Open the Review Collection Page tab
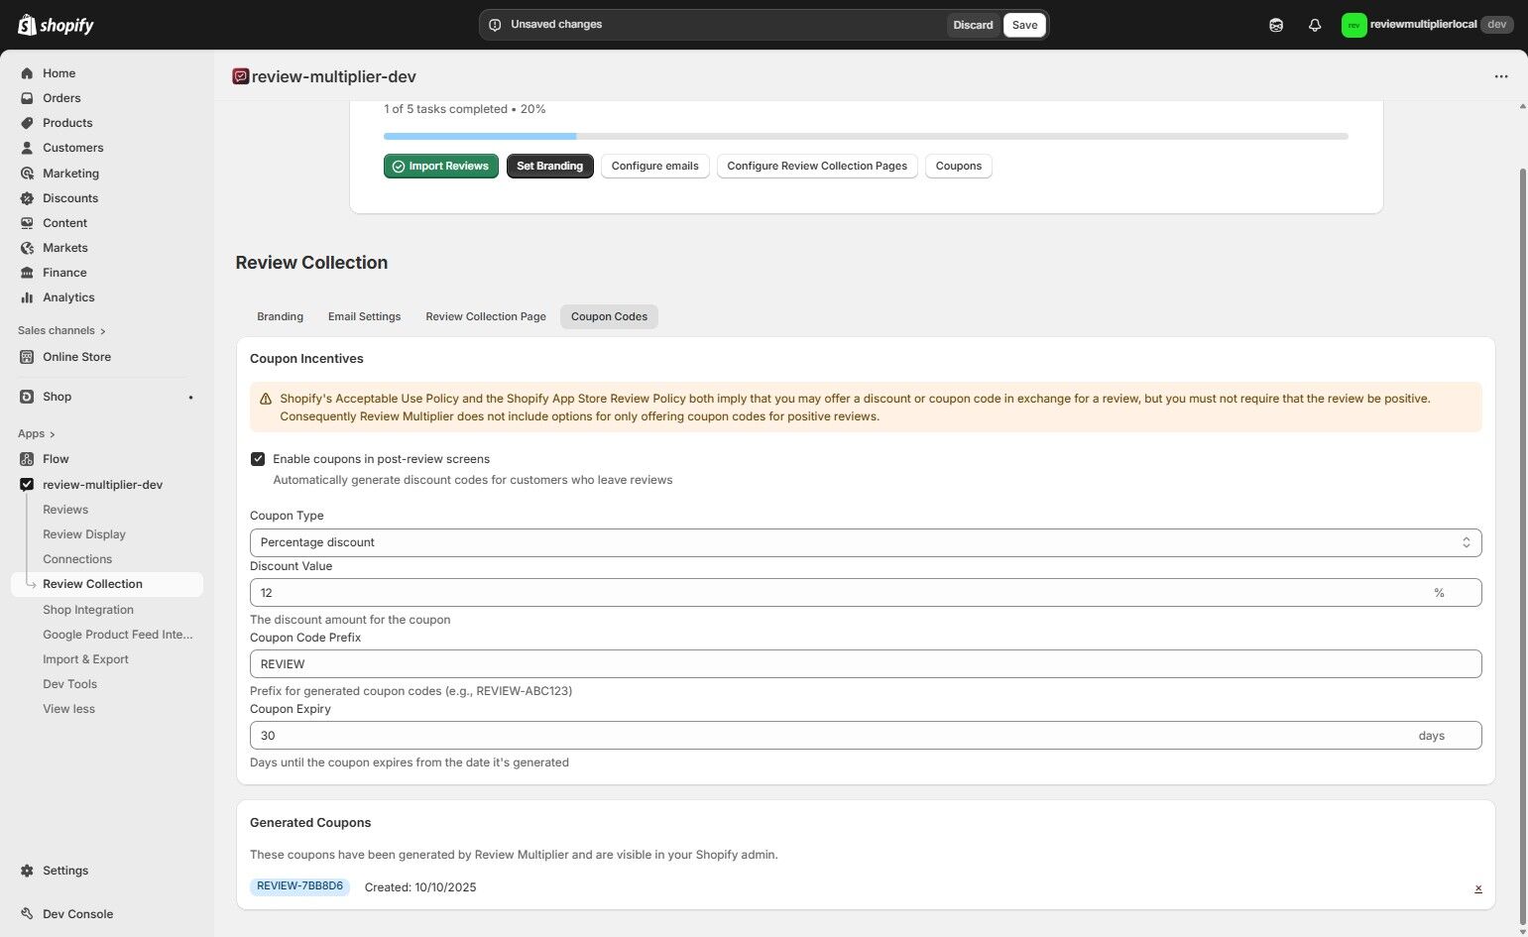 click(486, 316)
